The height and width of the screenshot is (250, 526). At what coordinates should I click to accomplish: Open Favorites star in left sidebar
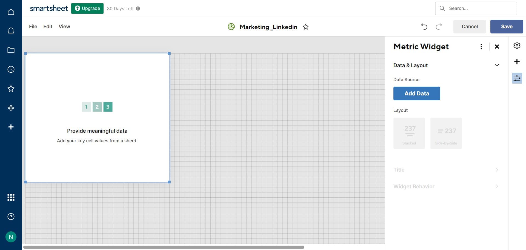[x=11, y=89]
